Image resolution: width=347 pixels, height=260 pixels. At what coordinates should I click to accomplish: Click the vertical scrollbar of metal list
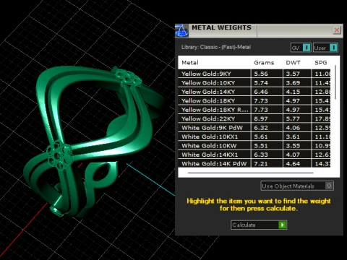(335, 82)
